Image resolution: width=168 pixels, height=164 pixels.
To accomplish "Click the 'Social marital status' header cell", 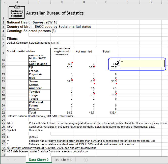I will coord(17,51).
